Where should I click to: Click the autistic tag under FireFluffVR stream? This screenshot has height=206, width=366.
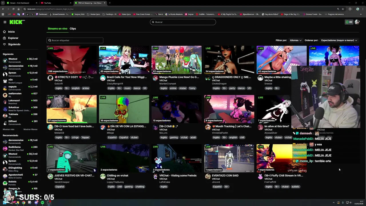click(295, 187)
